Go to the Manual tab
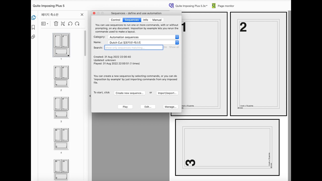Viewport: 322px width, 181px height. click(x=157, y=20)
